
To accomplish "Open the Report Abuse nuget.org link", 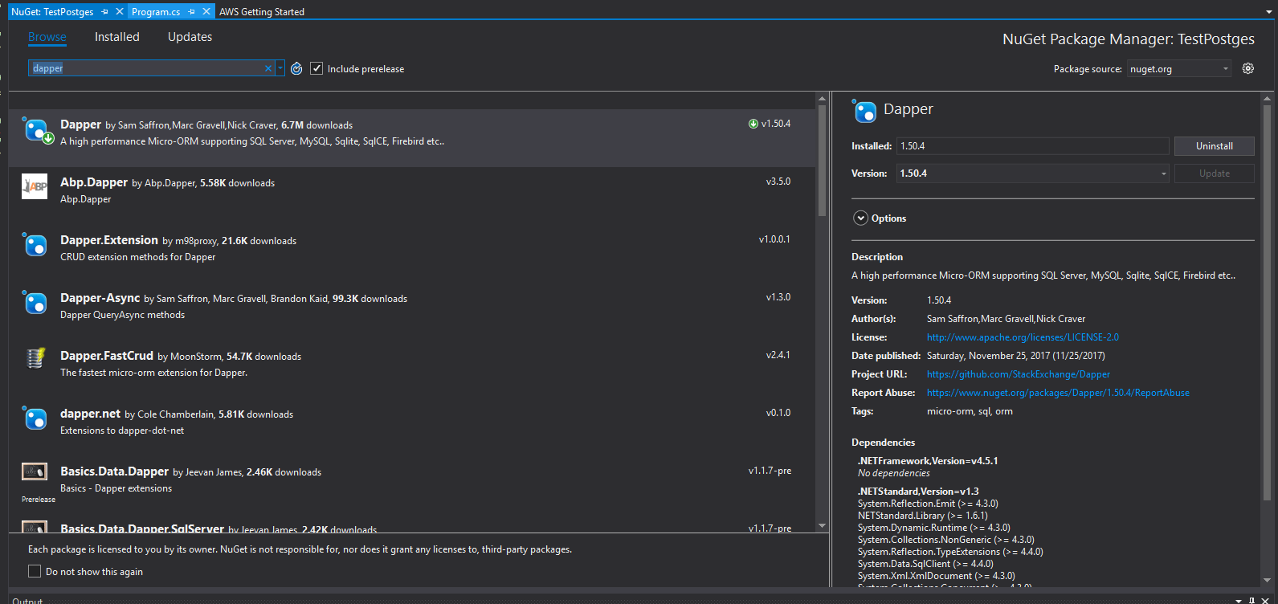I will point(1058,393).
